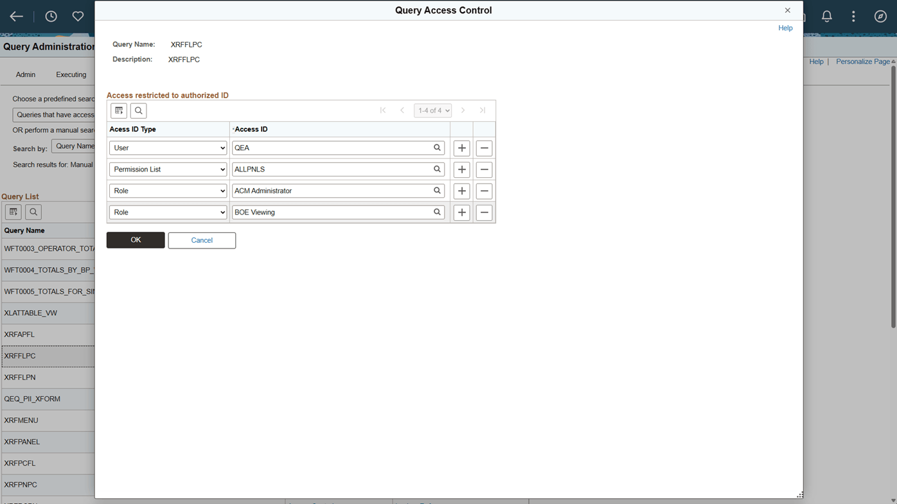Open Access ID Type dropdown for BOE Viewing
The height and width of the screenshot is (504, 897).
pyautogui.click(x=168, y=212)
